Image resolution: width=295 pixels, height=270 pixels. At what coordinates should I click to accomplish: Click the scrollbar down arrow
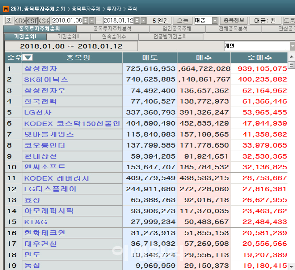click(291, 266)
